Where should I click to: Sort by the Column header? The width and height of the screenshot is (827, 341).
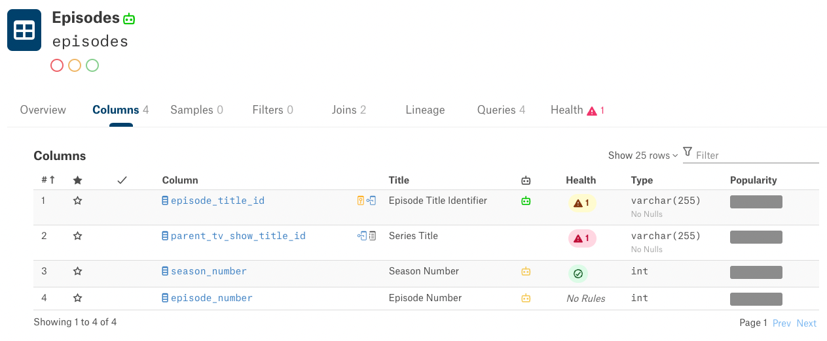click(180, 180)
